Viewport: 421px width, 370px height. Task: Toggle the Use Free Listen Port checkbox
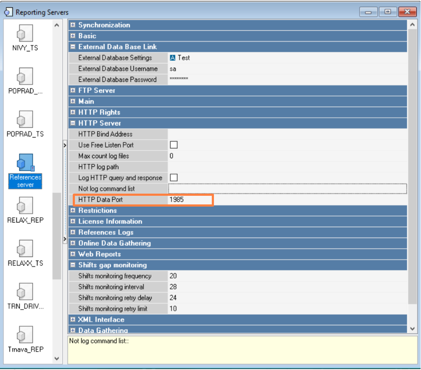(x=174, y=145)
